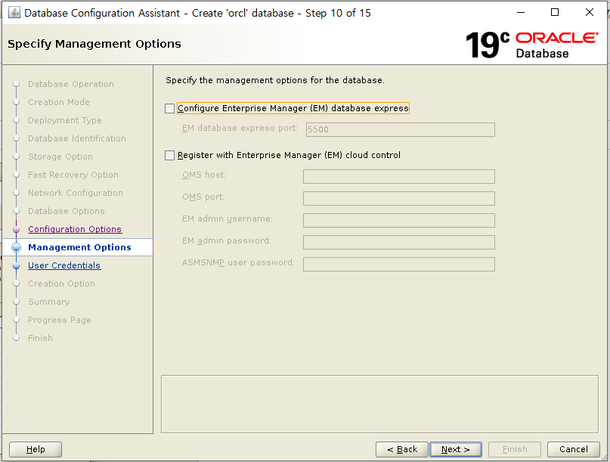Click Progress Page step in sidebar
Image resolution: width=610 pixels, height=462 pixels.
click(60, 320)
